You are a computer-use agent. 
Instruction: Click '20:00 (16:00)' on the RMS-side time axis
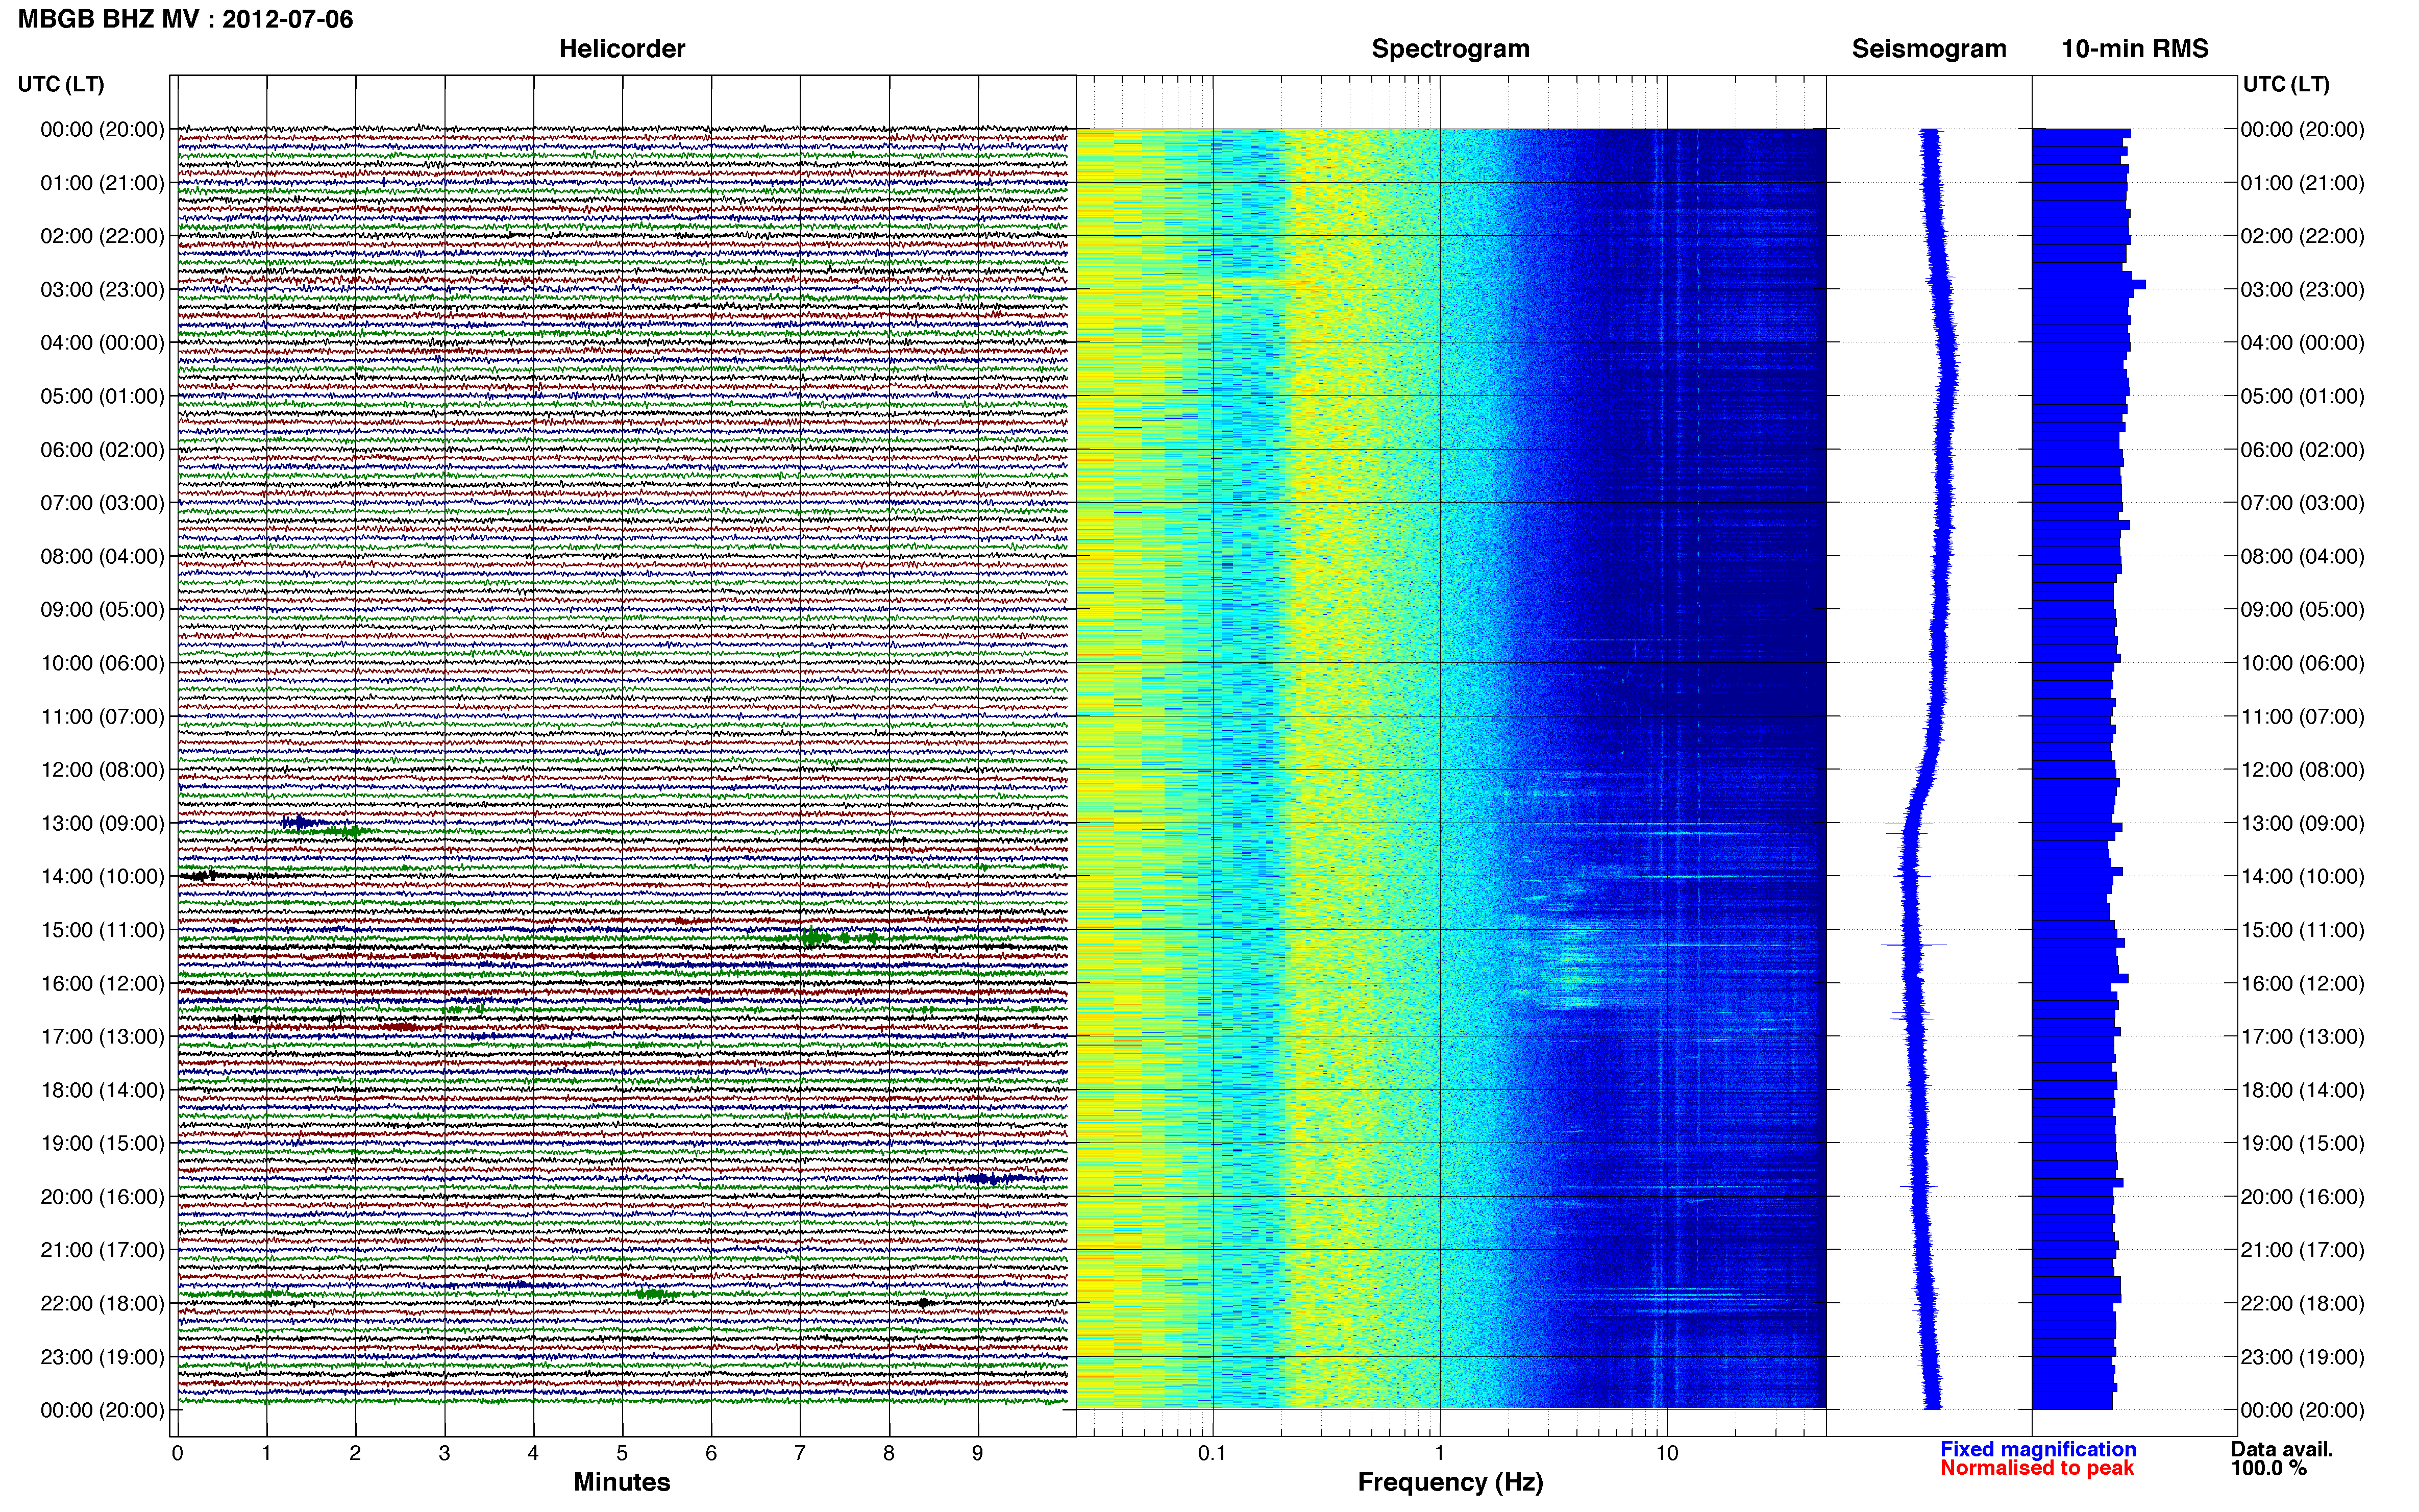(x=2302, y=1197)
